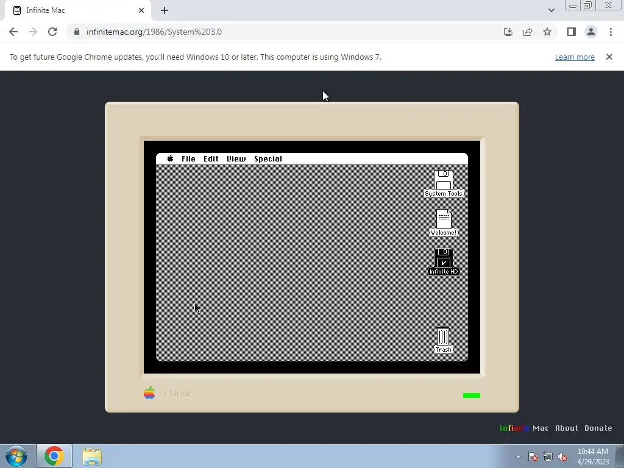Click the install app icon in address bar
Viewport: 624px width, 468px height.
[508, 32]
